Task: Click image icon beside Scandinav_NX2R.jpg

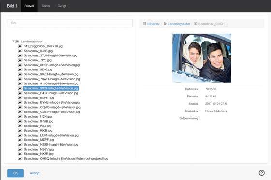Action: point(20,154)
